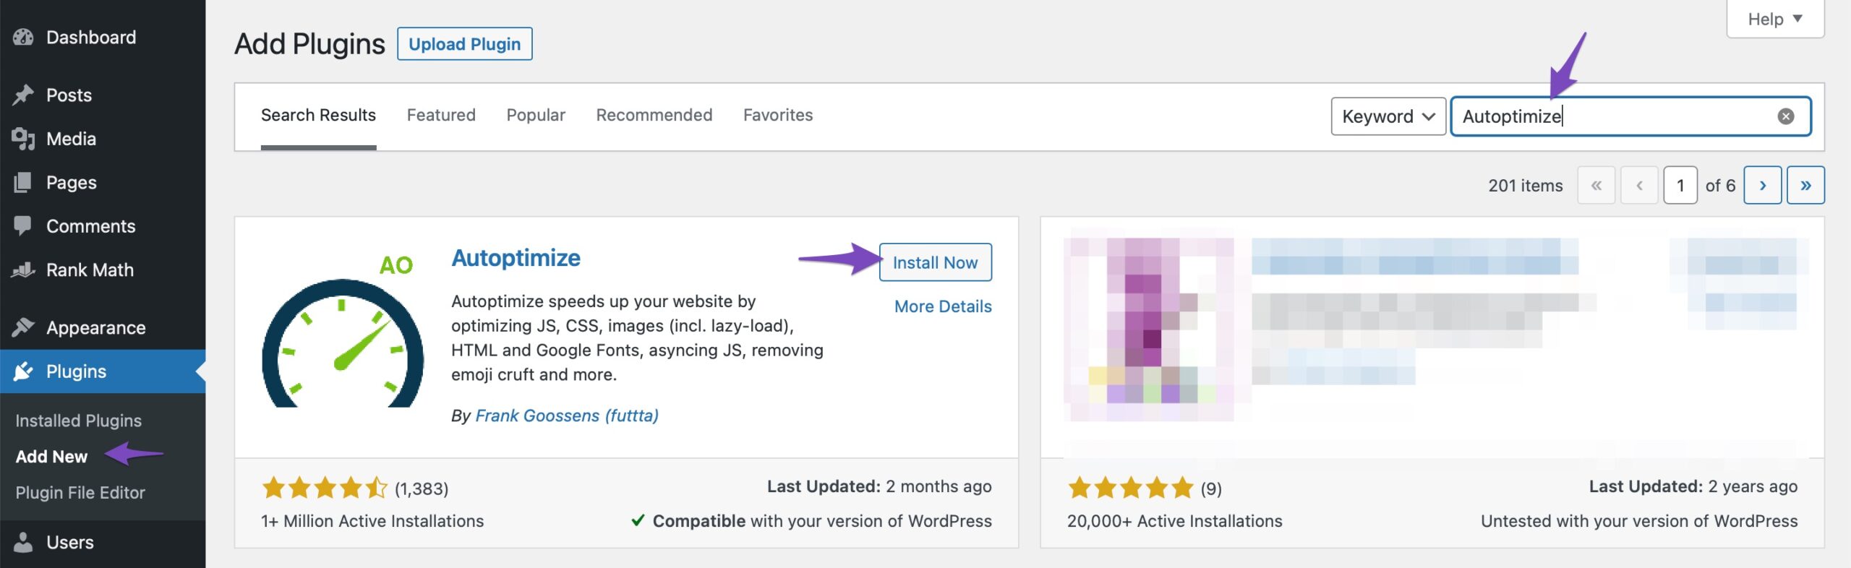Click the Posts pushpin icon

tap(23, 95)
